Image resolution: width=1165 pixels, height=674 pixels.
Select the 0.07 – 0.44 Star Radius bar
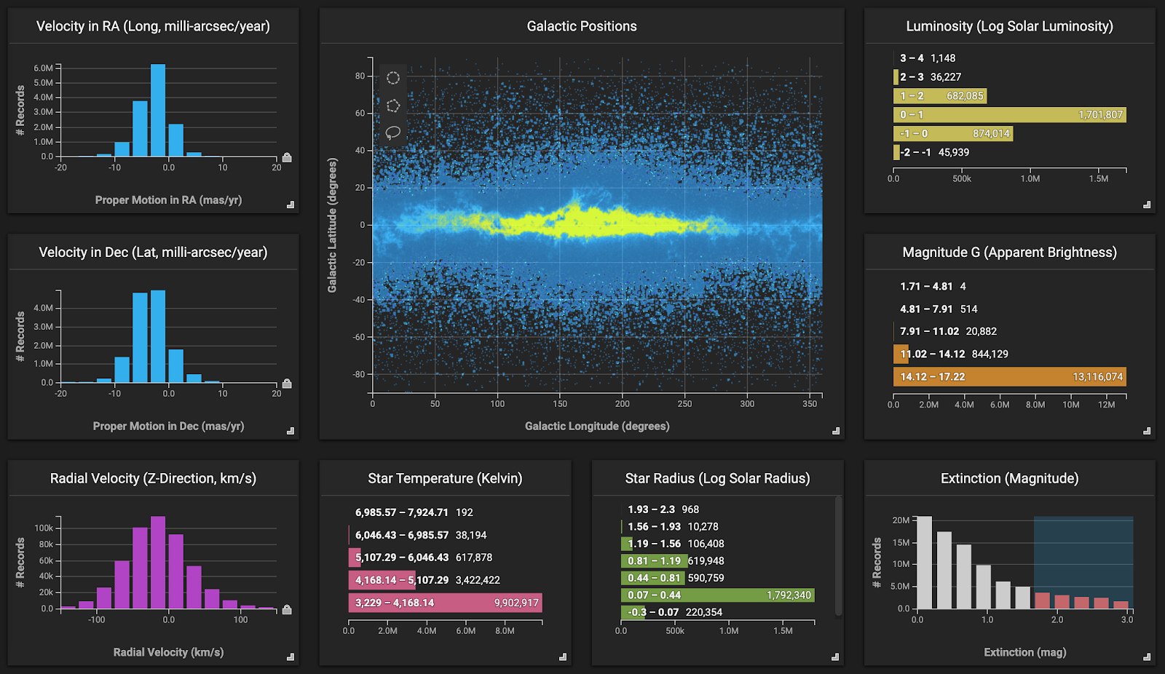click(x=718, y=595)
